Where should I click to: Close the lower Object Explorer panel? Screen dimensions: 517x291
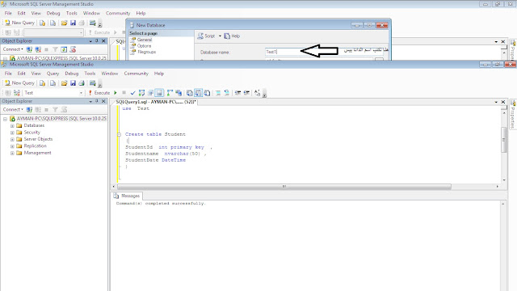point(103,101)
